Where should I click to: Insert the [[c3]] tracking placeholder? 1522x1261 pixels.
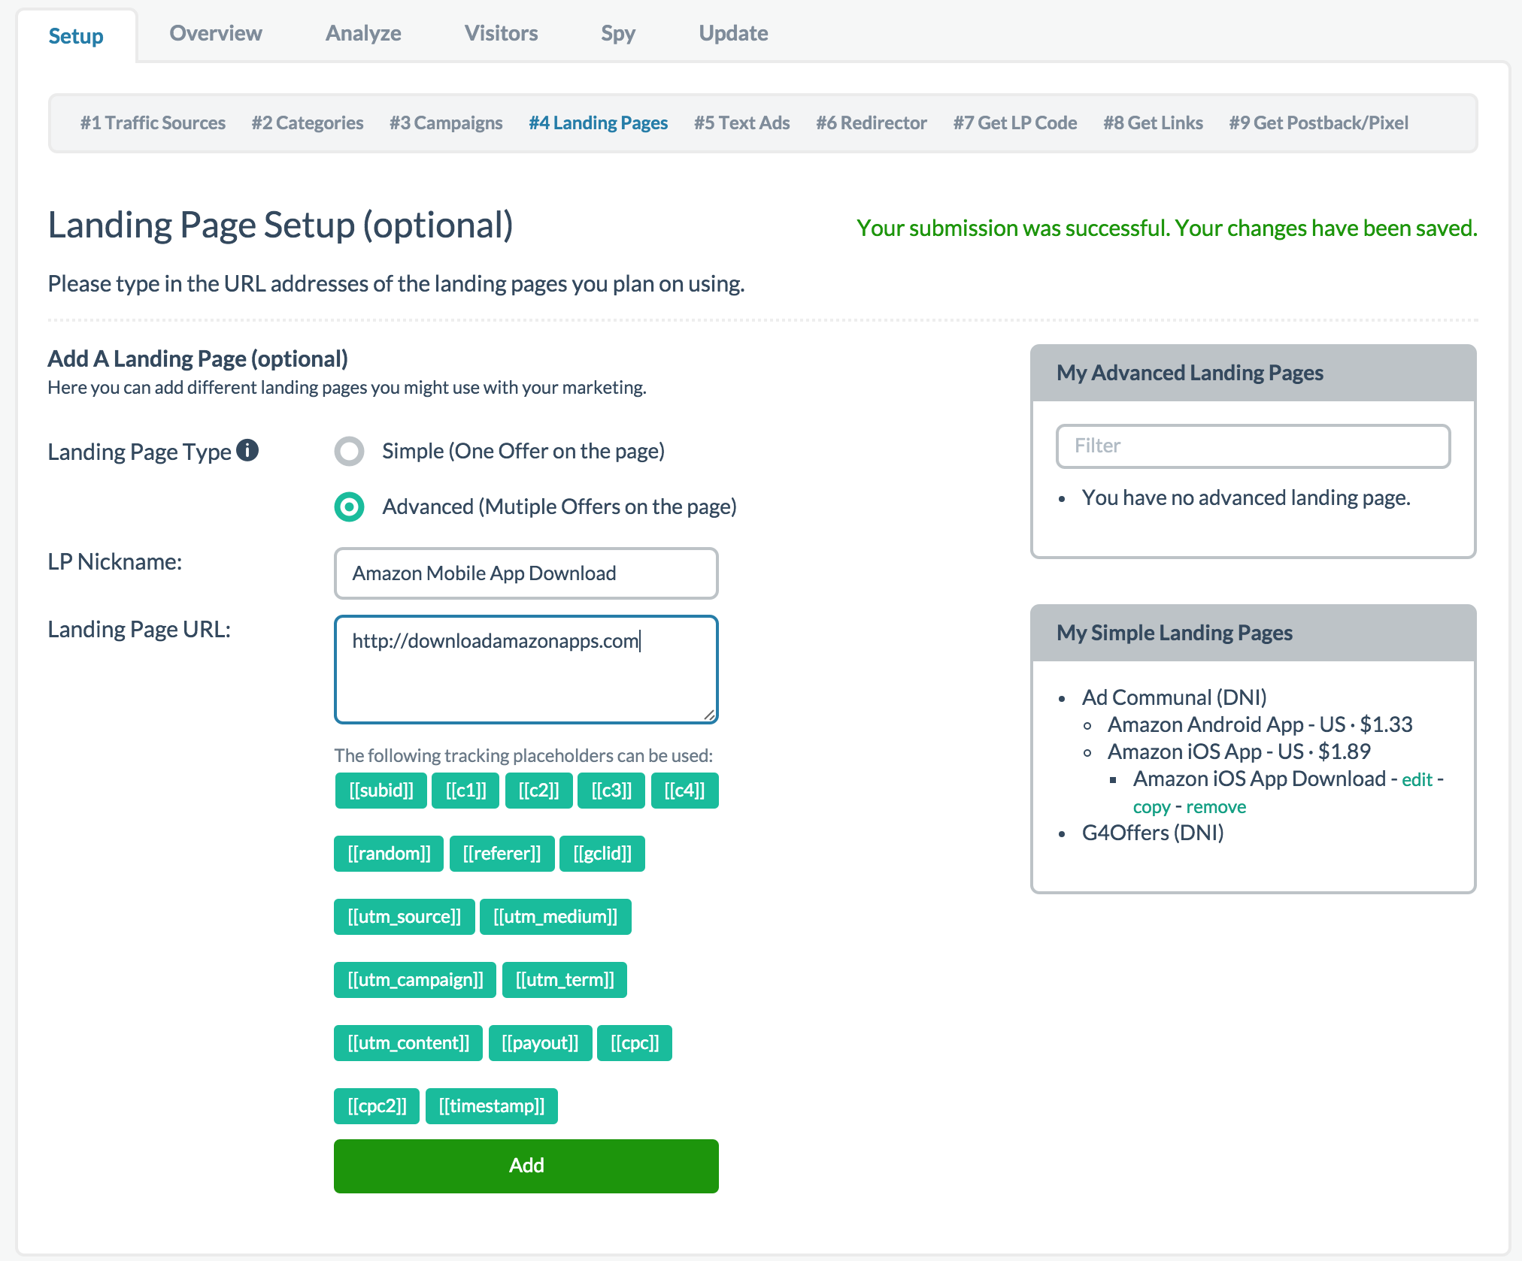tap(611, 790)
